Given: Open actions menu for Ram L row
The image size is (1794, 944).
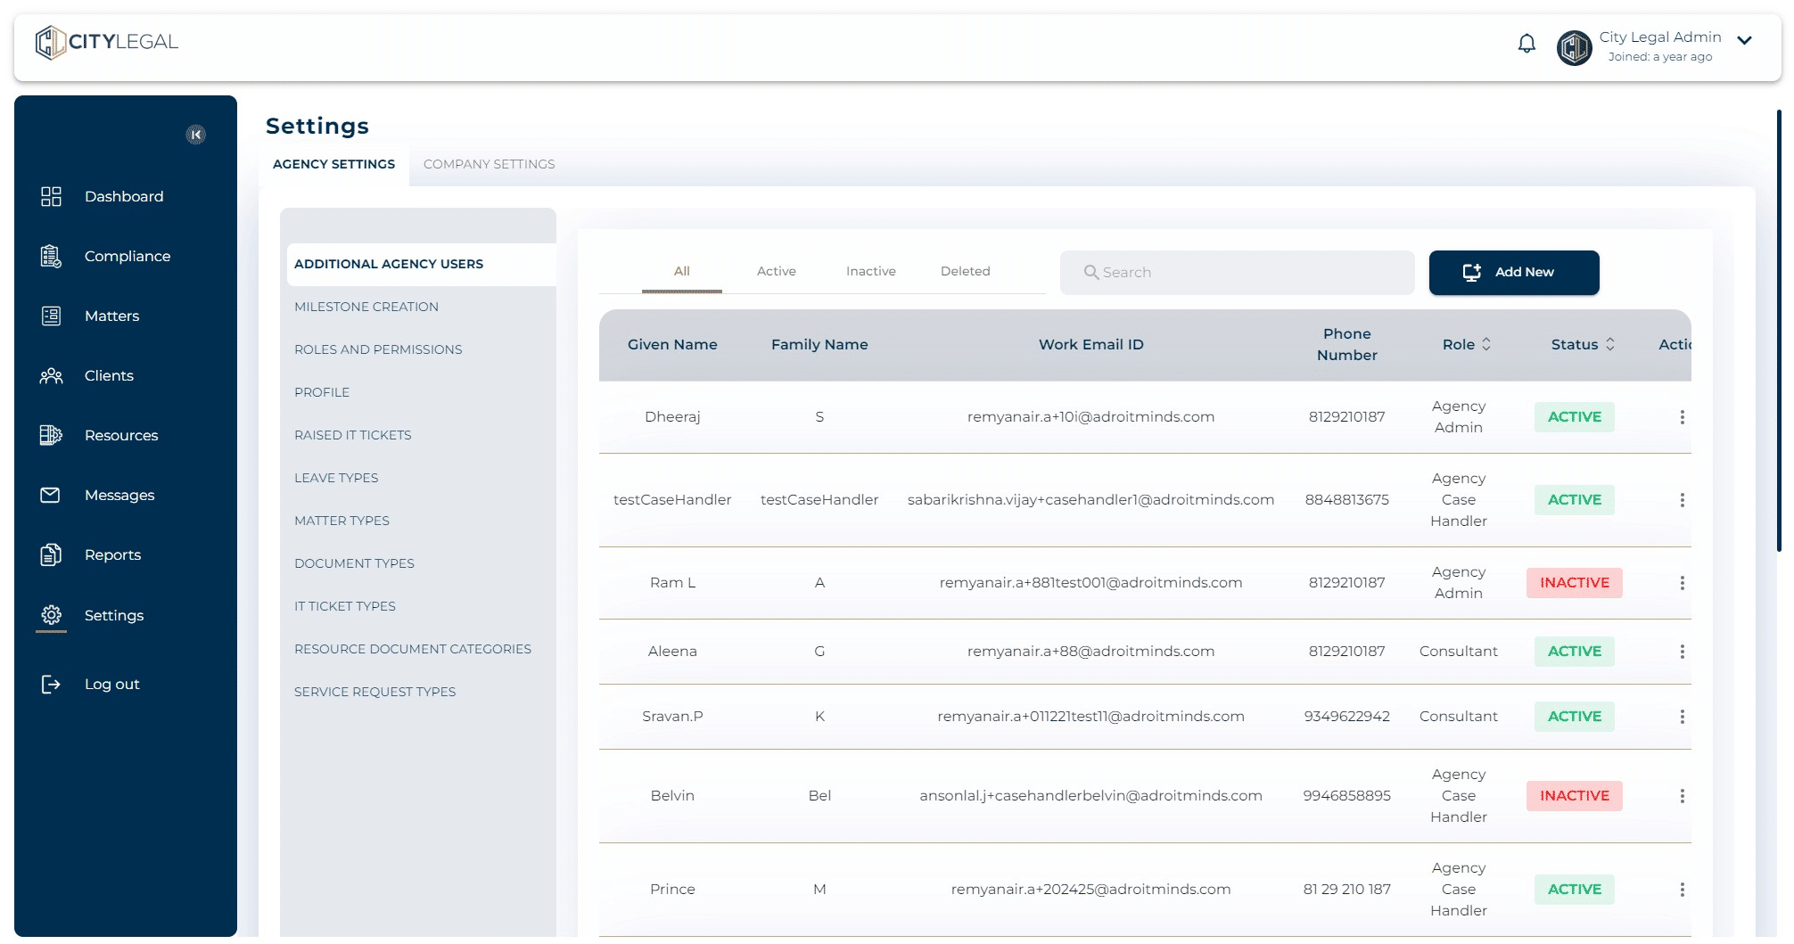Looking at the screenshot, I should (x=1682, y=583).
